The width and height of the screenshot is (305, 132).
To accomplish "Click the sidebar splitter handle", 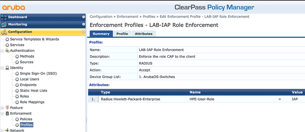I will (86, 121).
